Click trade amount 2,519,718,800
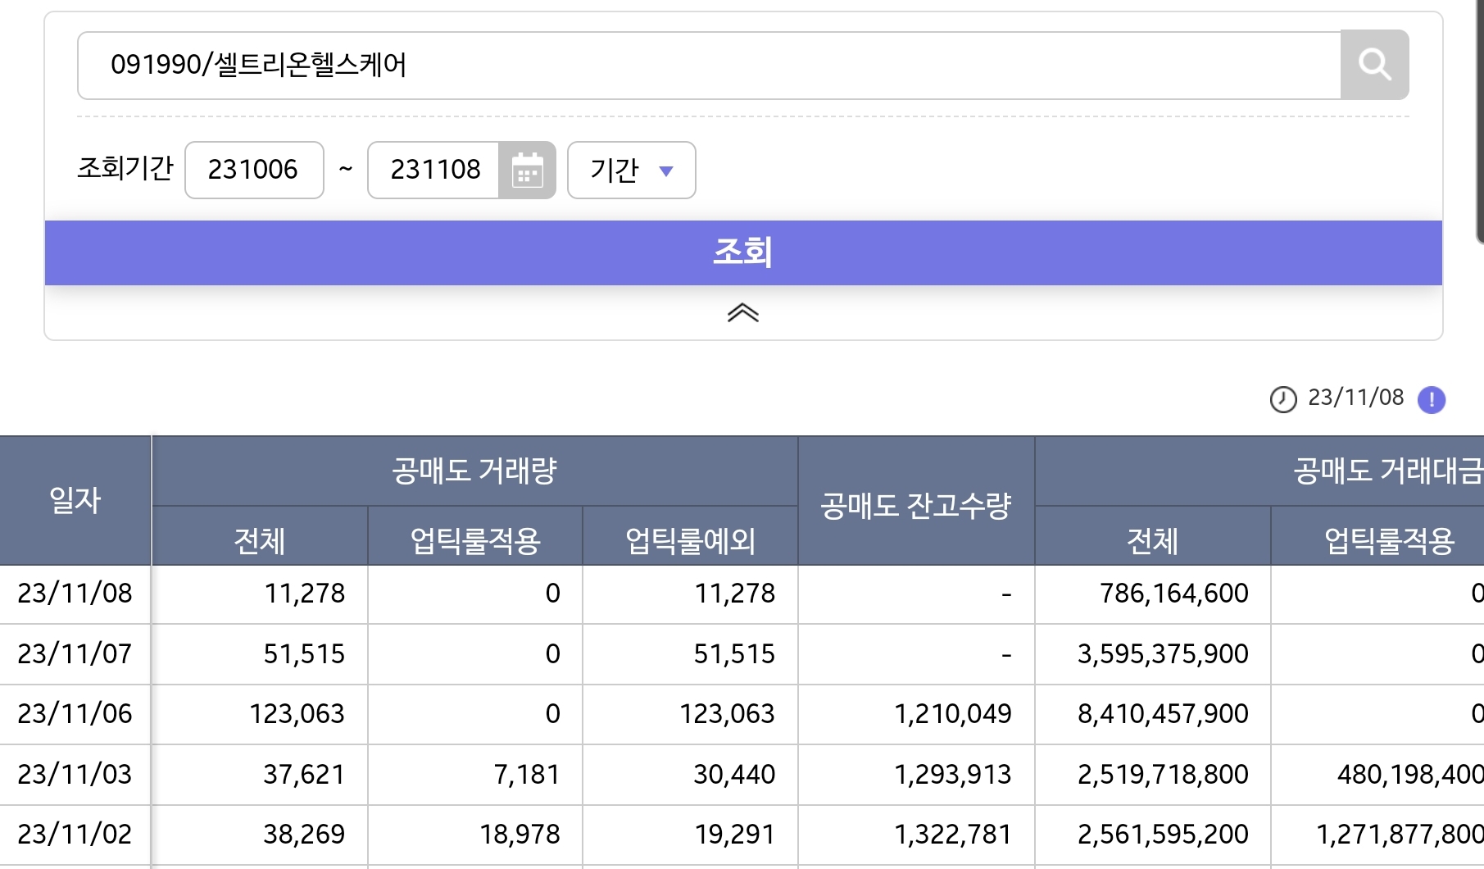 [1163, 775]
